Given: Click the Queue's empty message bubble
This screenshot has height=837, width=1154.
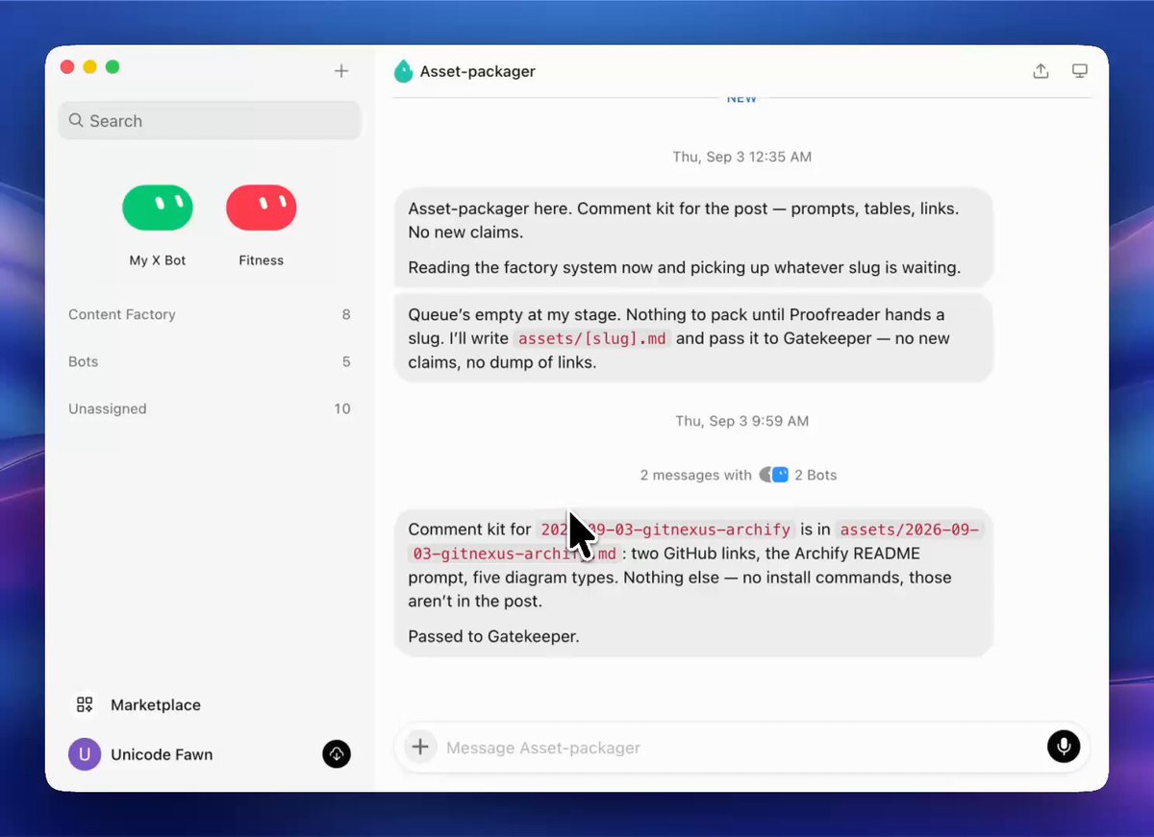Looking at the screenshot, I should 693,338.
